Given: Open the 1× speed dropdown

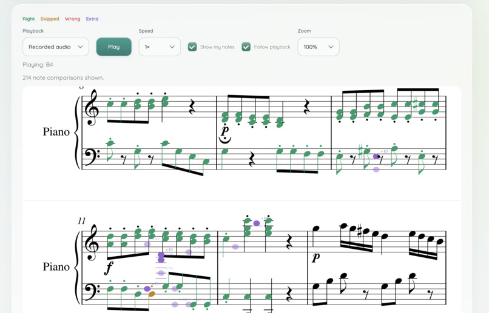Looking at the screenshot, I should [x=160, y=47].
